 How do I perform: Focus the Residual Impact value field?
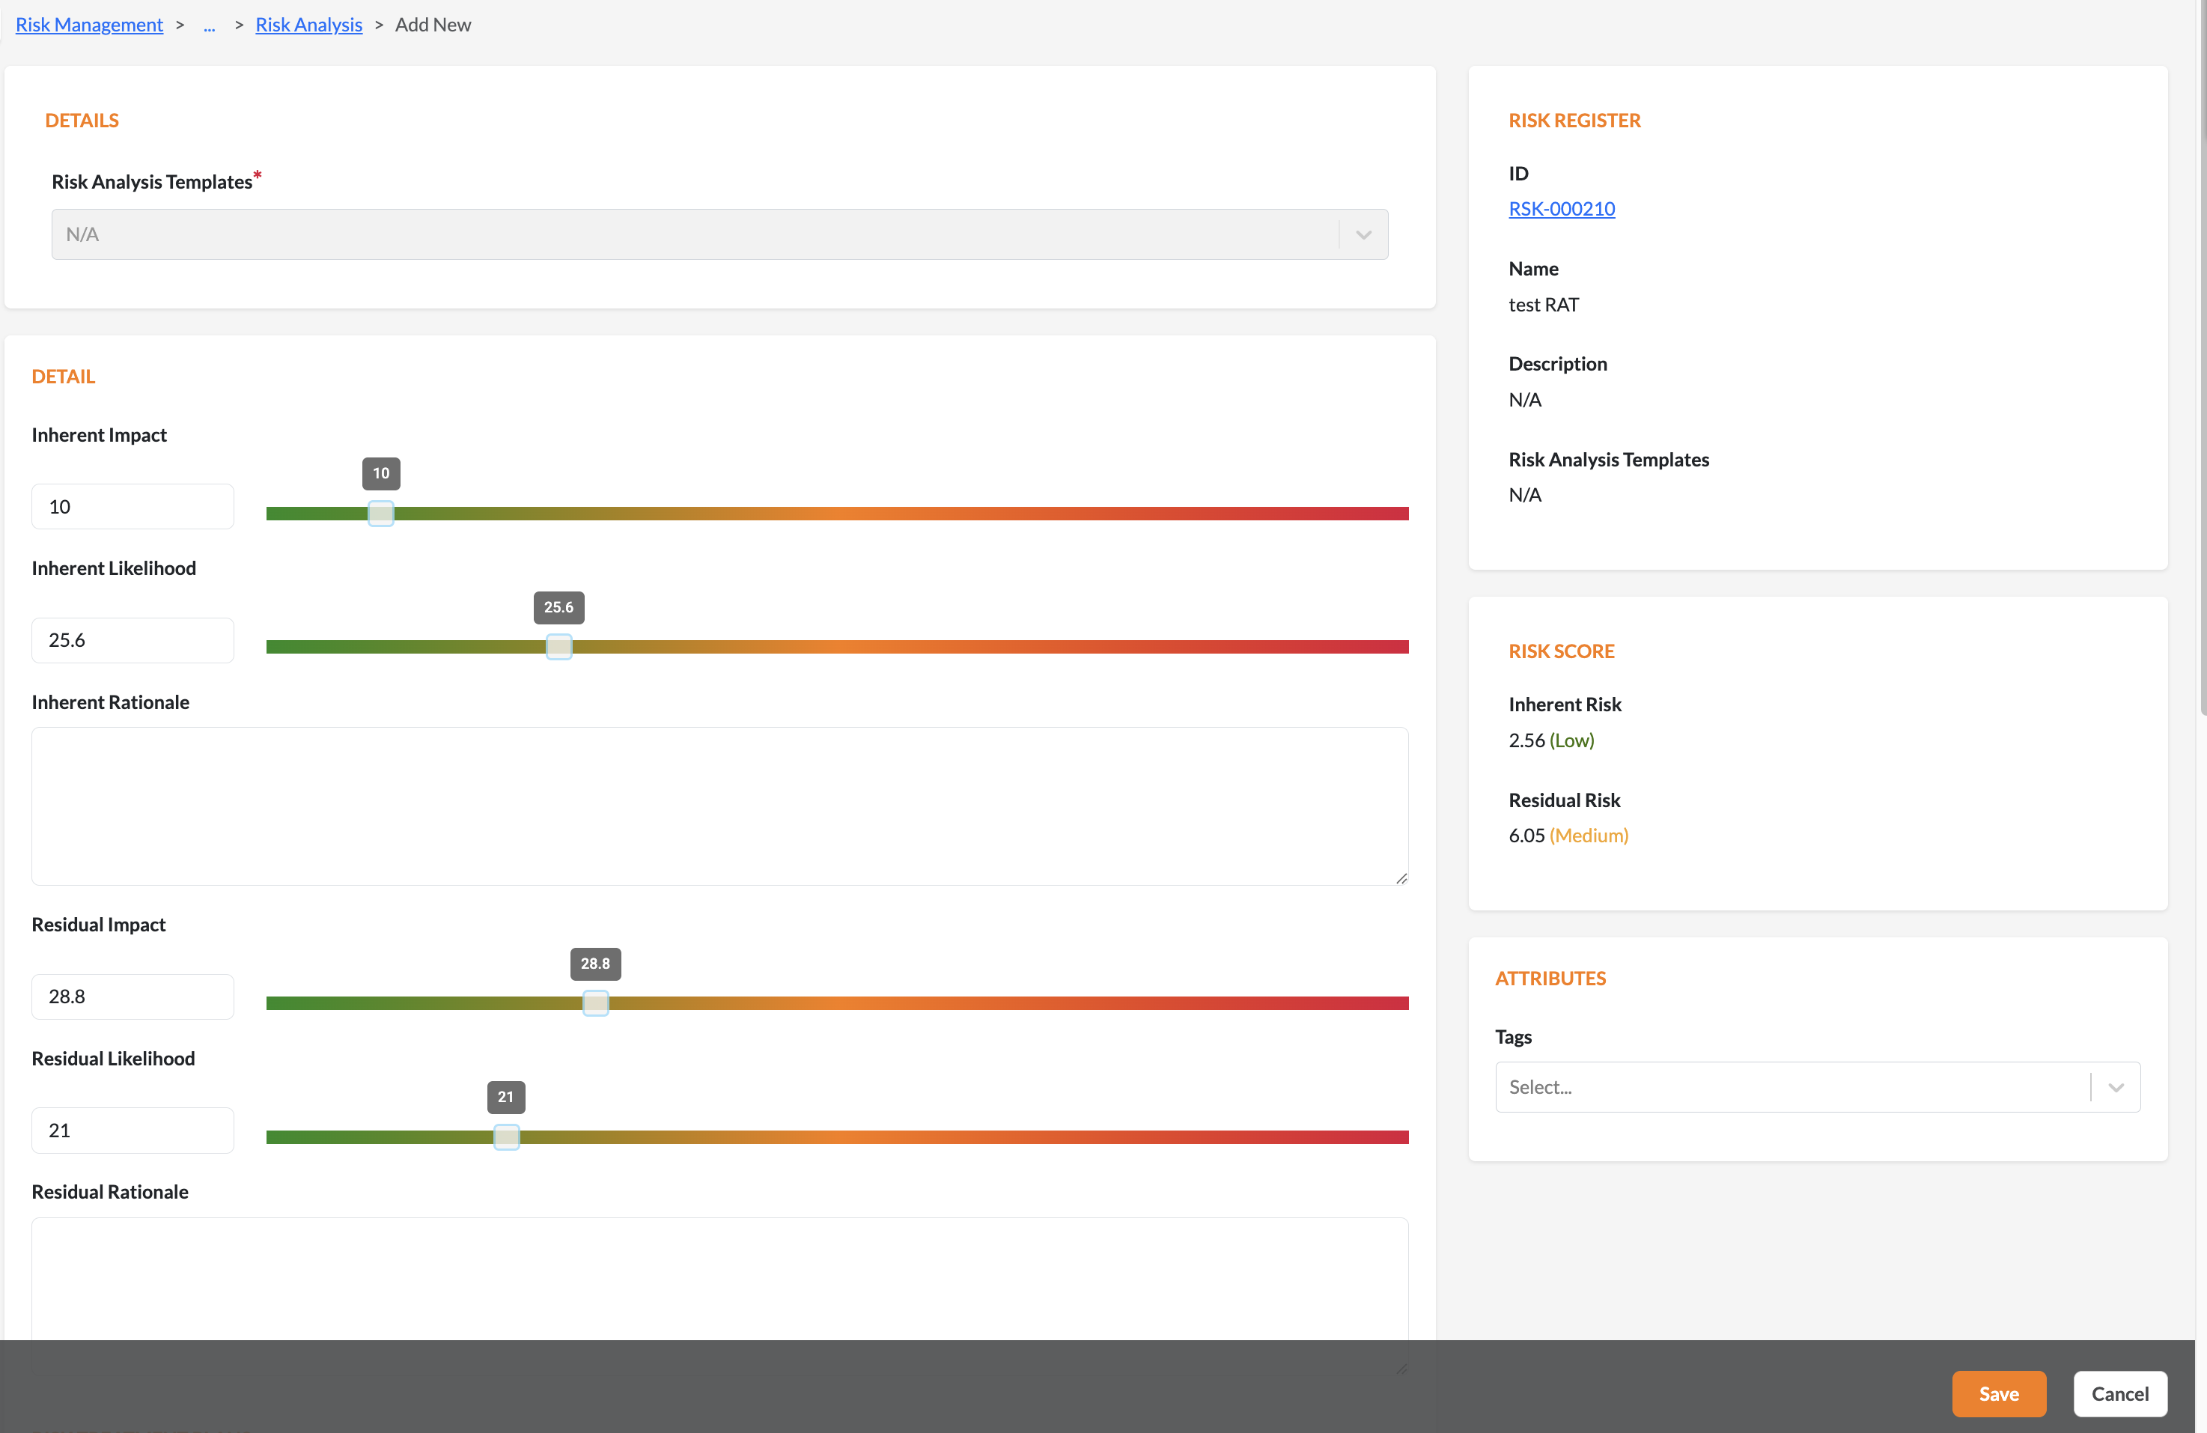[x=133, y=997]
